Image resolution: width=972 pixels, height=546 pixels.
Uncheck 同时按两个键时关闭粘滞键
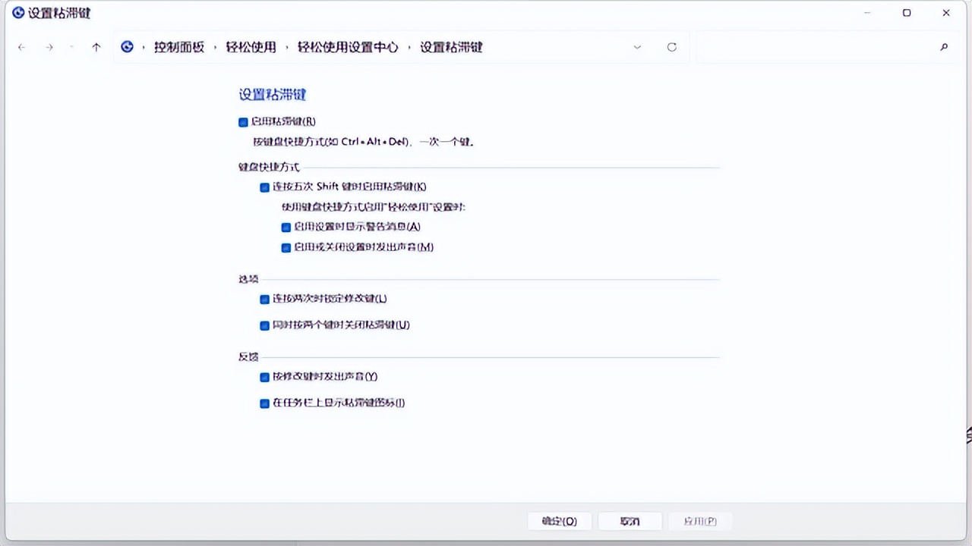pos(264,325)
